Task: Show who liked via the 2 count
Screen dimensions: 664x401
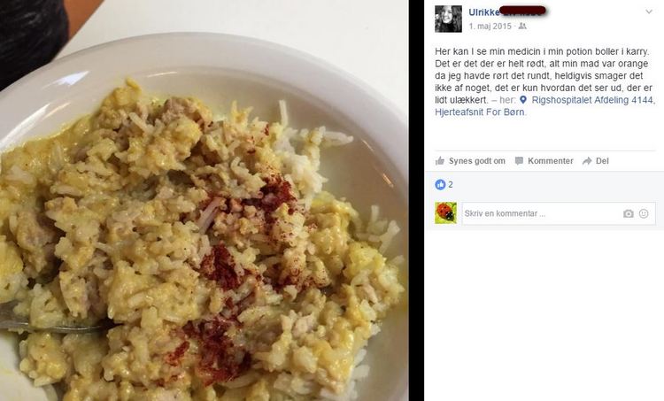Action: 451,185
